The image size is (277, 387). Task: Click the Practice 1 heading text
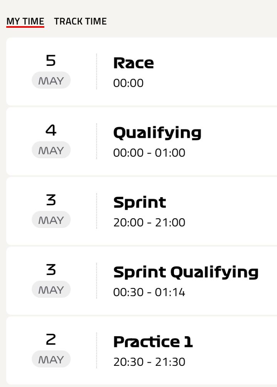153,342
